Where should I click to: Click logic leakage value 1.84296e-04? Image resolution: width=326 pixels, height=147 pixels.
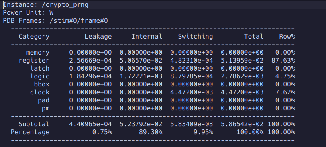point(90,76)
